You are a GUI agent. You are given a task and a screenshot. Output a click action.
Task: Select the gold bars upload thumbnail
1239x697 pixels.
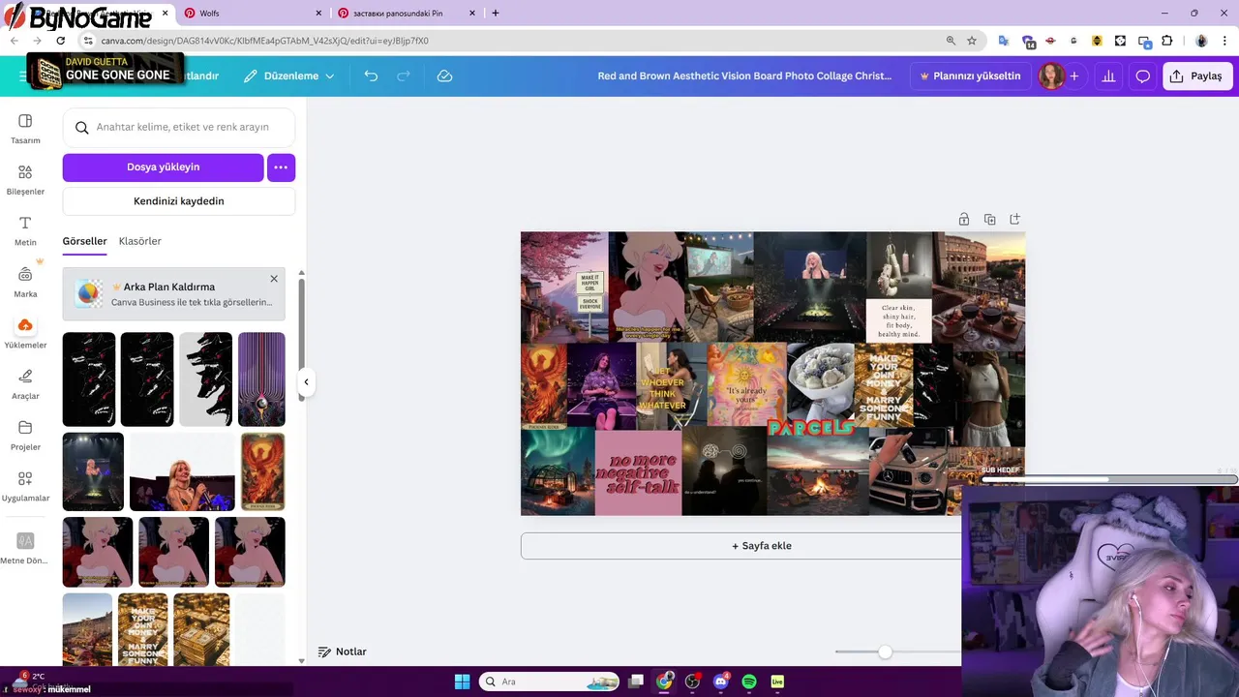[201, 629]
